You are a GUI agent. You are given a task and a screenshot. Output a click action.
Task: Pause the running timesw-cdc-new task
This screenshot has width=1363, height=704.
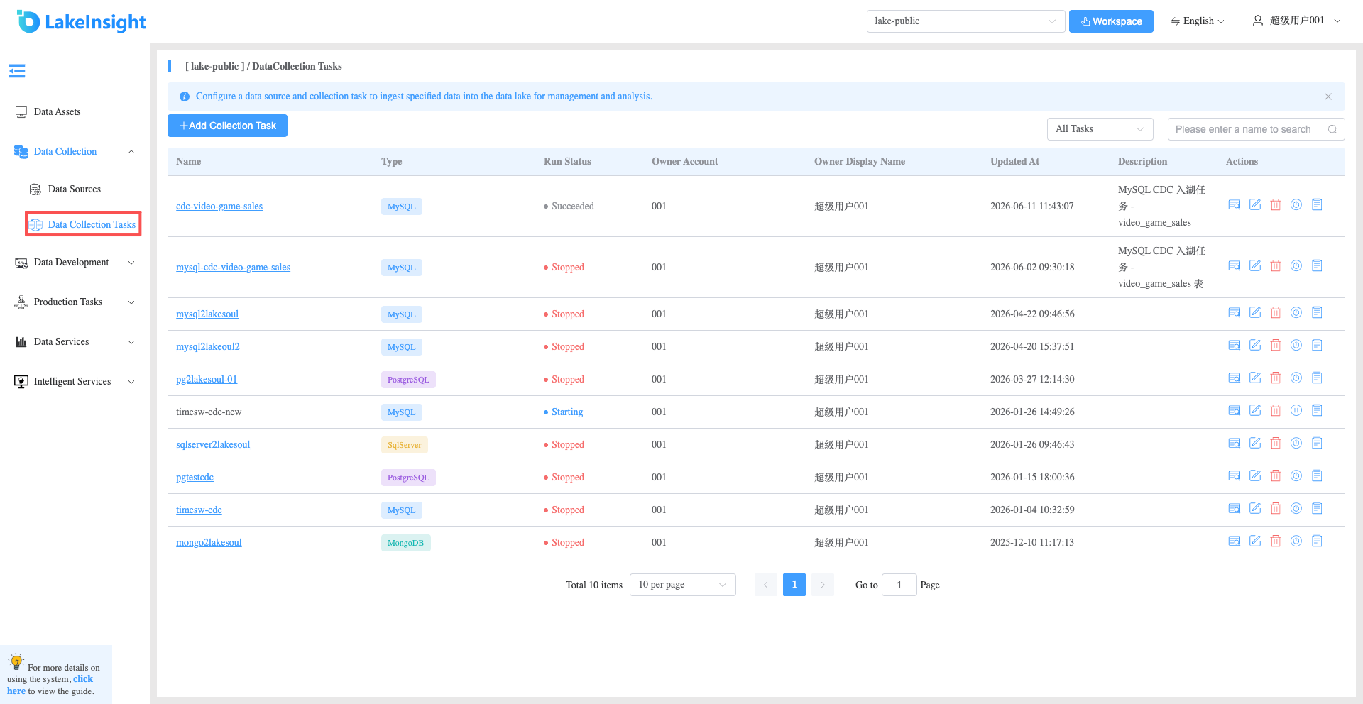point(1296,411)
